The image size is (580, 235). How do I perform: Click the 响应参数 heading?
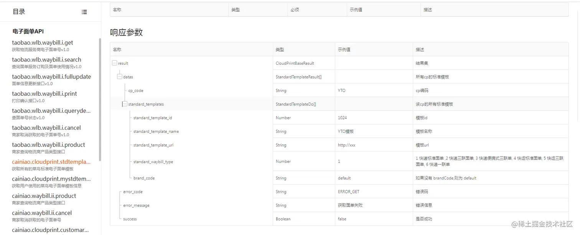(x=126, y=32)
